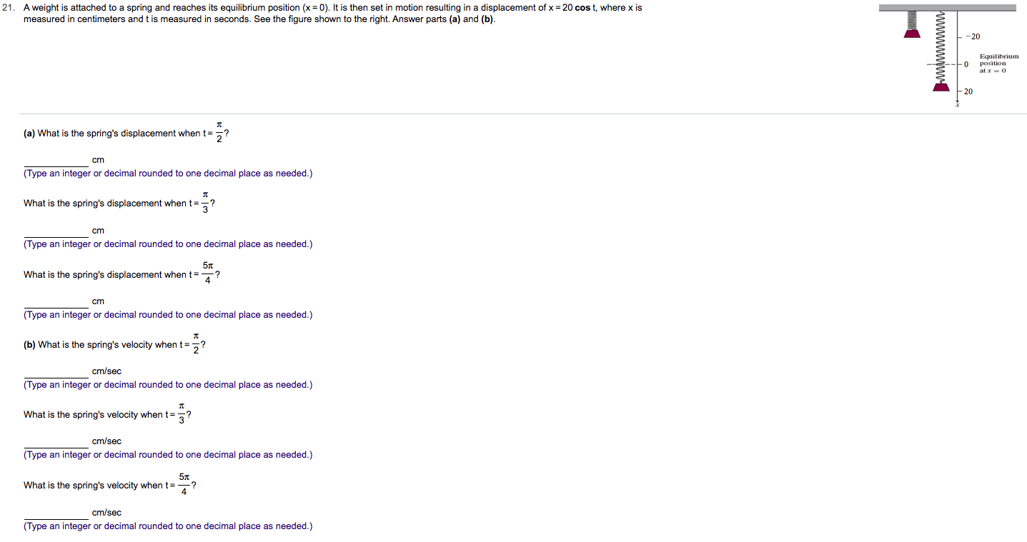Click 'Answer parts (a) and (b)' text
Viewport: 1027px width, 542px height.
click(445, 19)
